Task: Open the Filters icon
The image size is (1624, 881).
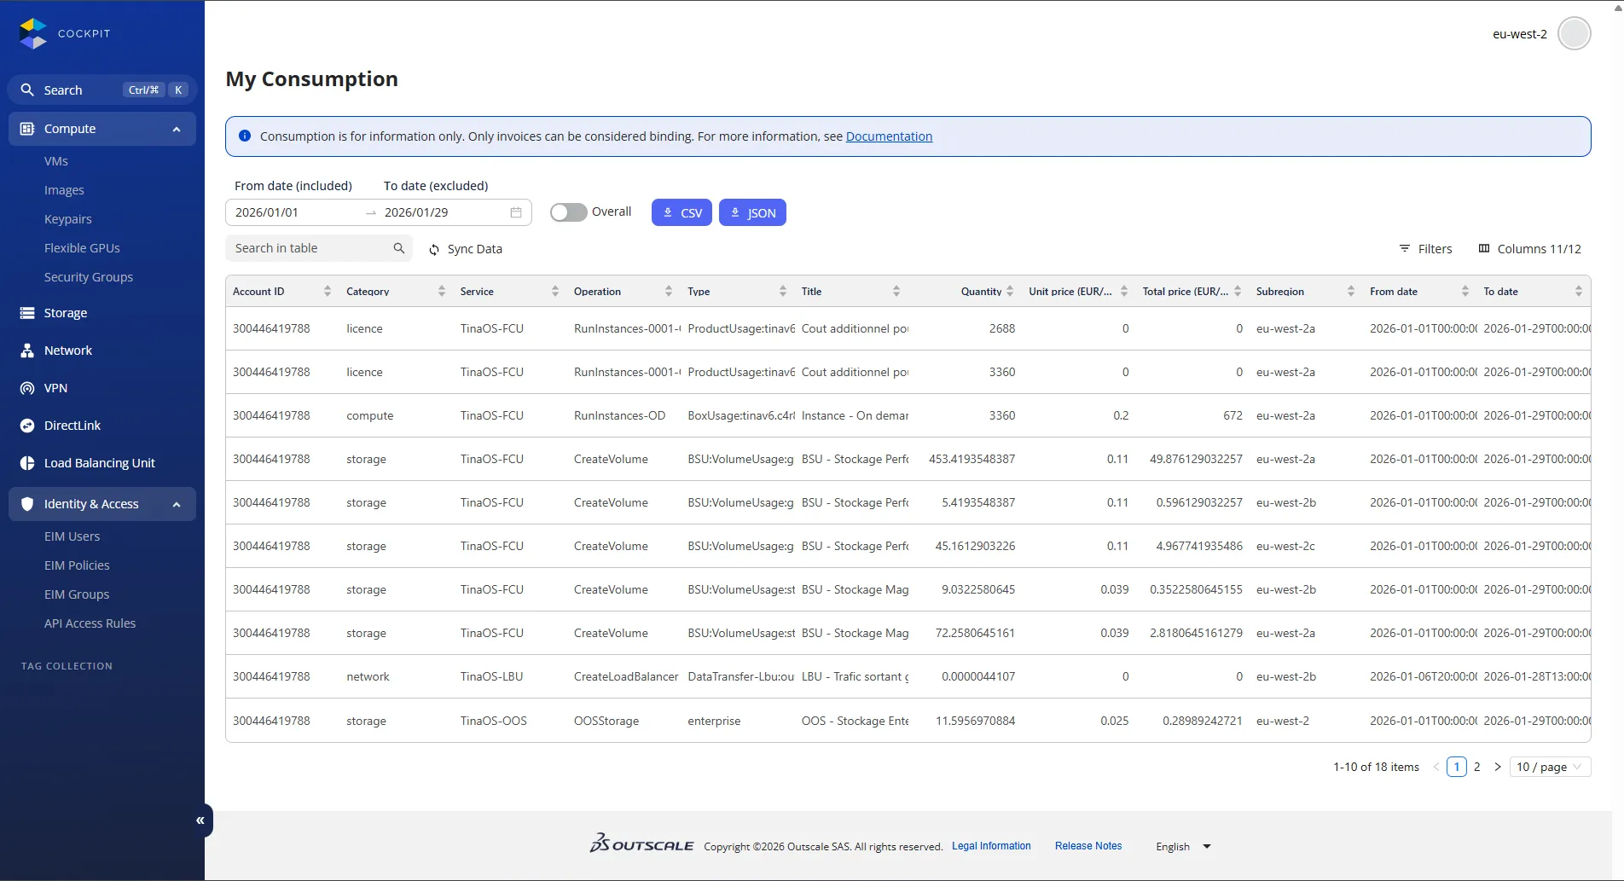Action: click(1404, 248)
